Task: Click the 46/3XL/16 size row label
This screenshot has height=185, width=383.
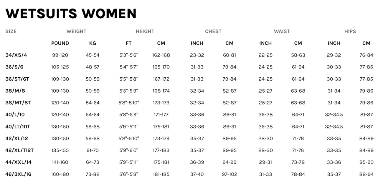Action: pos(18,174)
